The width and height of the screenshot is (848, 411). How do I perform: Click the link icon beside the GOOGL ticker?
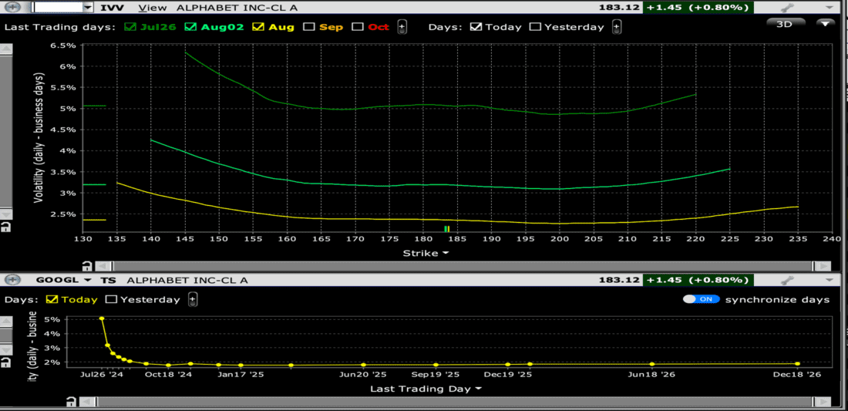click(x=14, y=280)
